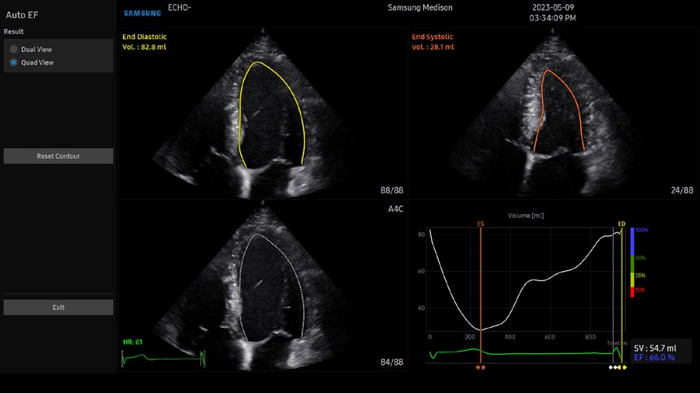
Task: Click the orange diamond markers below the graph
Action: click(480, 368)
